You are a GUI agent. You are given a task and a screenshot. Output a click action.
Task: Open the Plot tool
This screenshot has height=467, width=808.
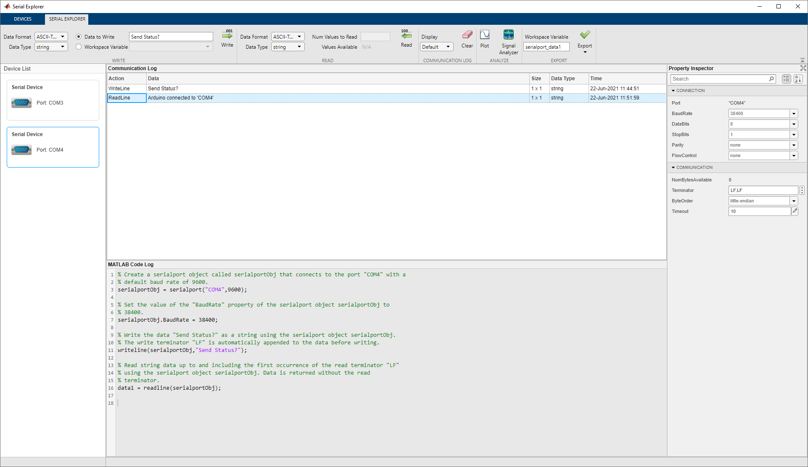coord(484,35)
